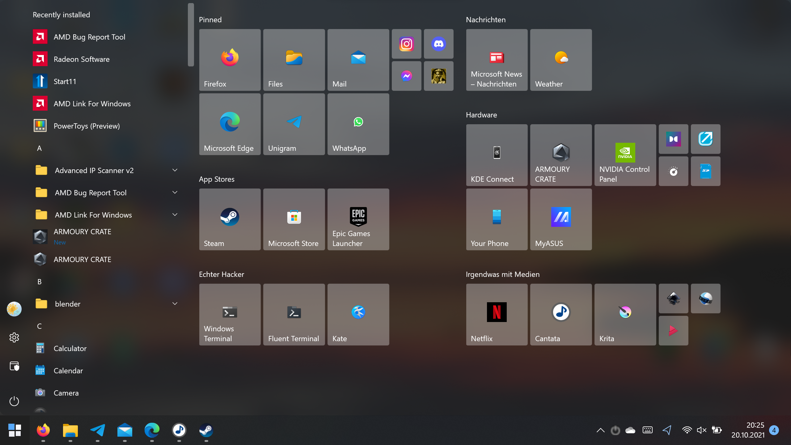
Task: Open the Messenger small tile
Action: 406,76
